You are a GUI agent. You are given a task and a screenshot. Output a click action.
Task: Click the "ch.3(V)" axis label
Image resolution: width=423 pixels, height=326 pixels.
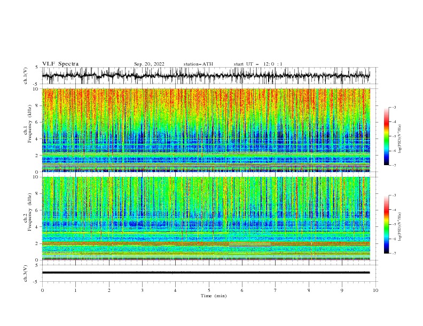pyautogui.click(x=26, y=273)
